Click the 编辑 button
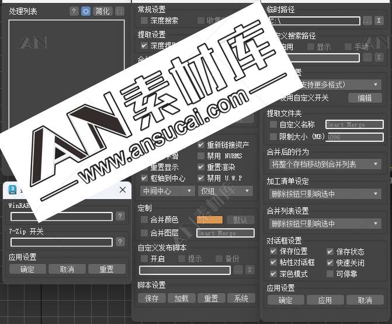Screen dimensions: 392x324 click(365, 97)
